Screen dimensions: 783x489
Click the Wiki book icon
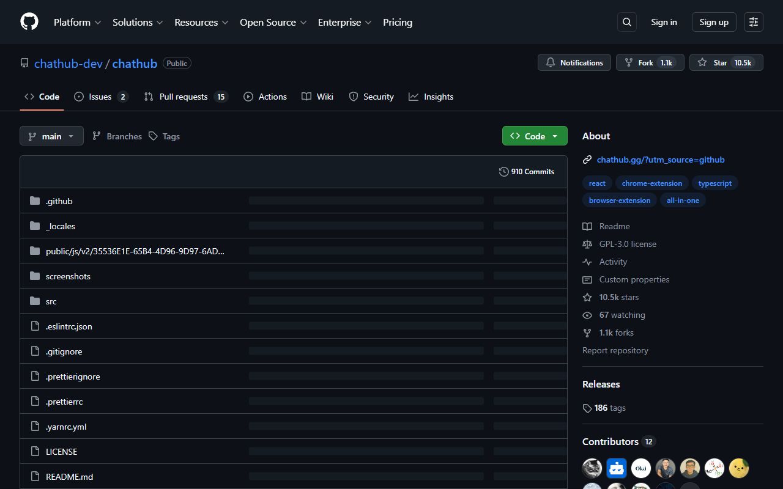click(x=306, y=97)
